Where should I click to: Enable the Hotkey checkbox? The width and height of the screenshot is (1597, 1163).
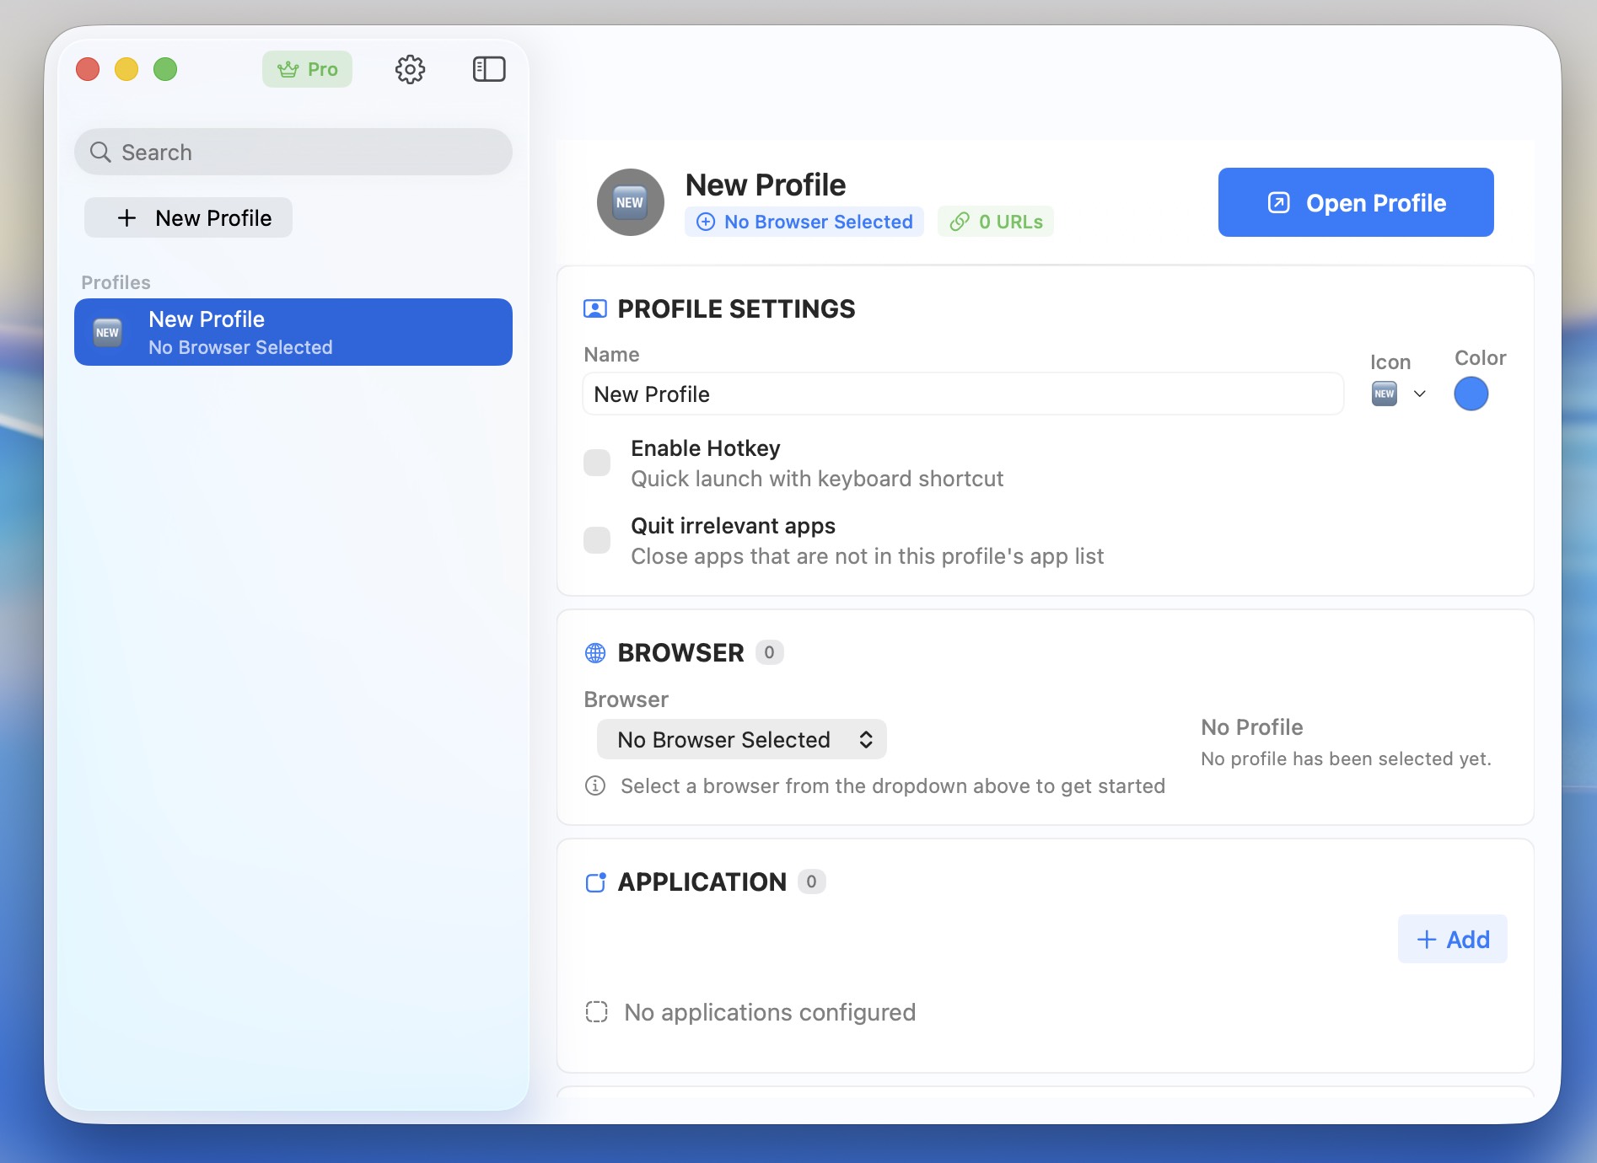click(597, 463)
